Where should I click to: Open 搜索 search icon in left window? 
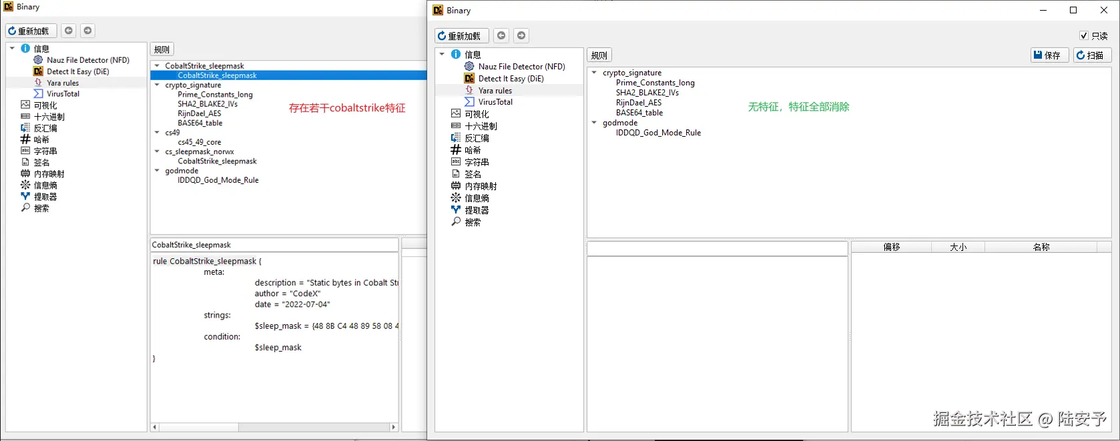(x=25, y=207)
